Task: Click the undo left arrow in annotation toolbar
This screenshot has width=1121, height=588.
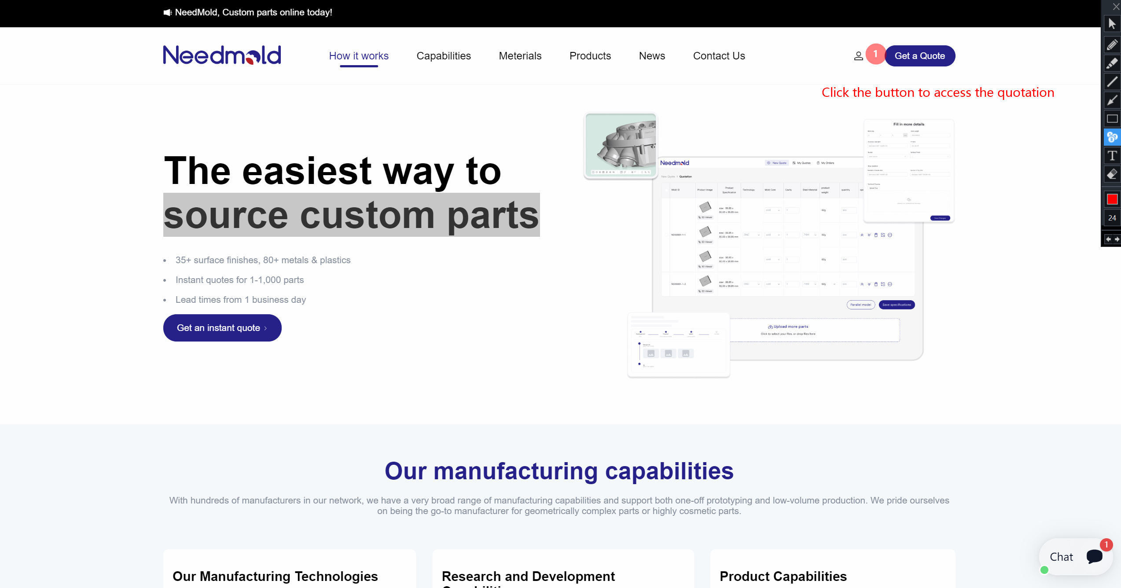Action: [1108, 239]
